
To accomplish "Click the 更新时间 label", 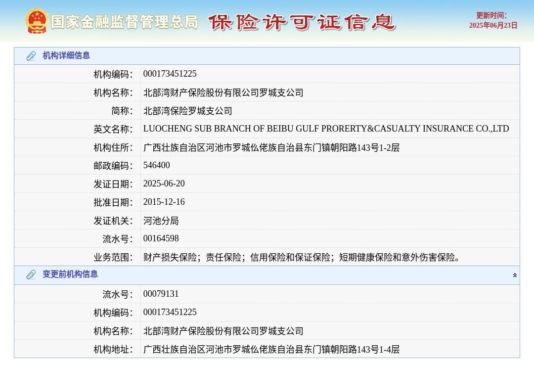I will (491, 16).
